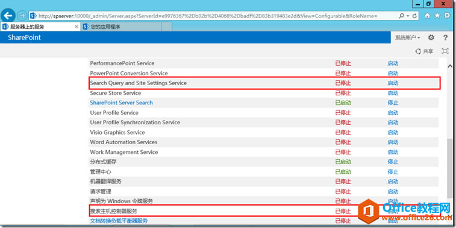Click the browser forward arrow button
Image resolution: width=456 pixels, height=228 pixels.
(22, 16)
